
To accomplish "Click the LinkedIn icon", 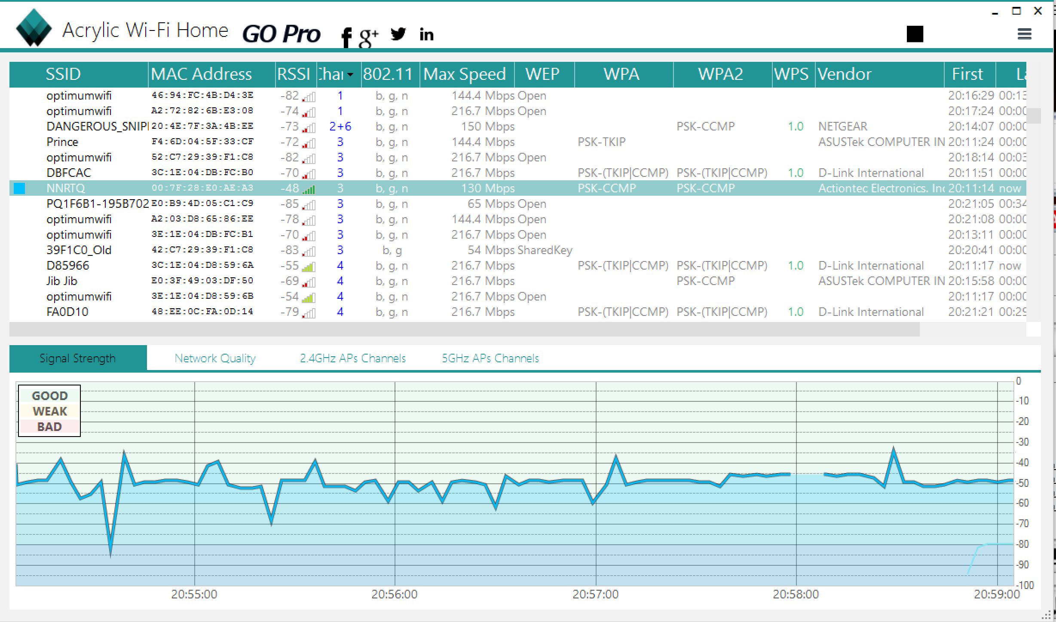I will click(426, 35).
